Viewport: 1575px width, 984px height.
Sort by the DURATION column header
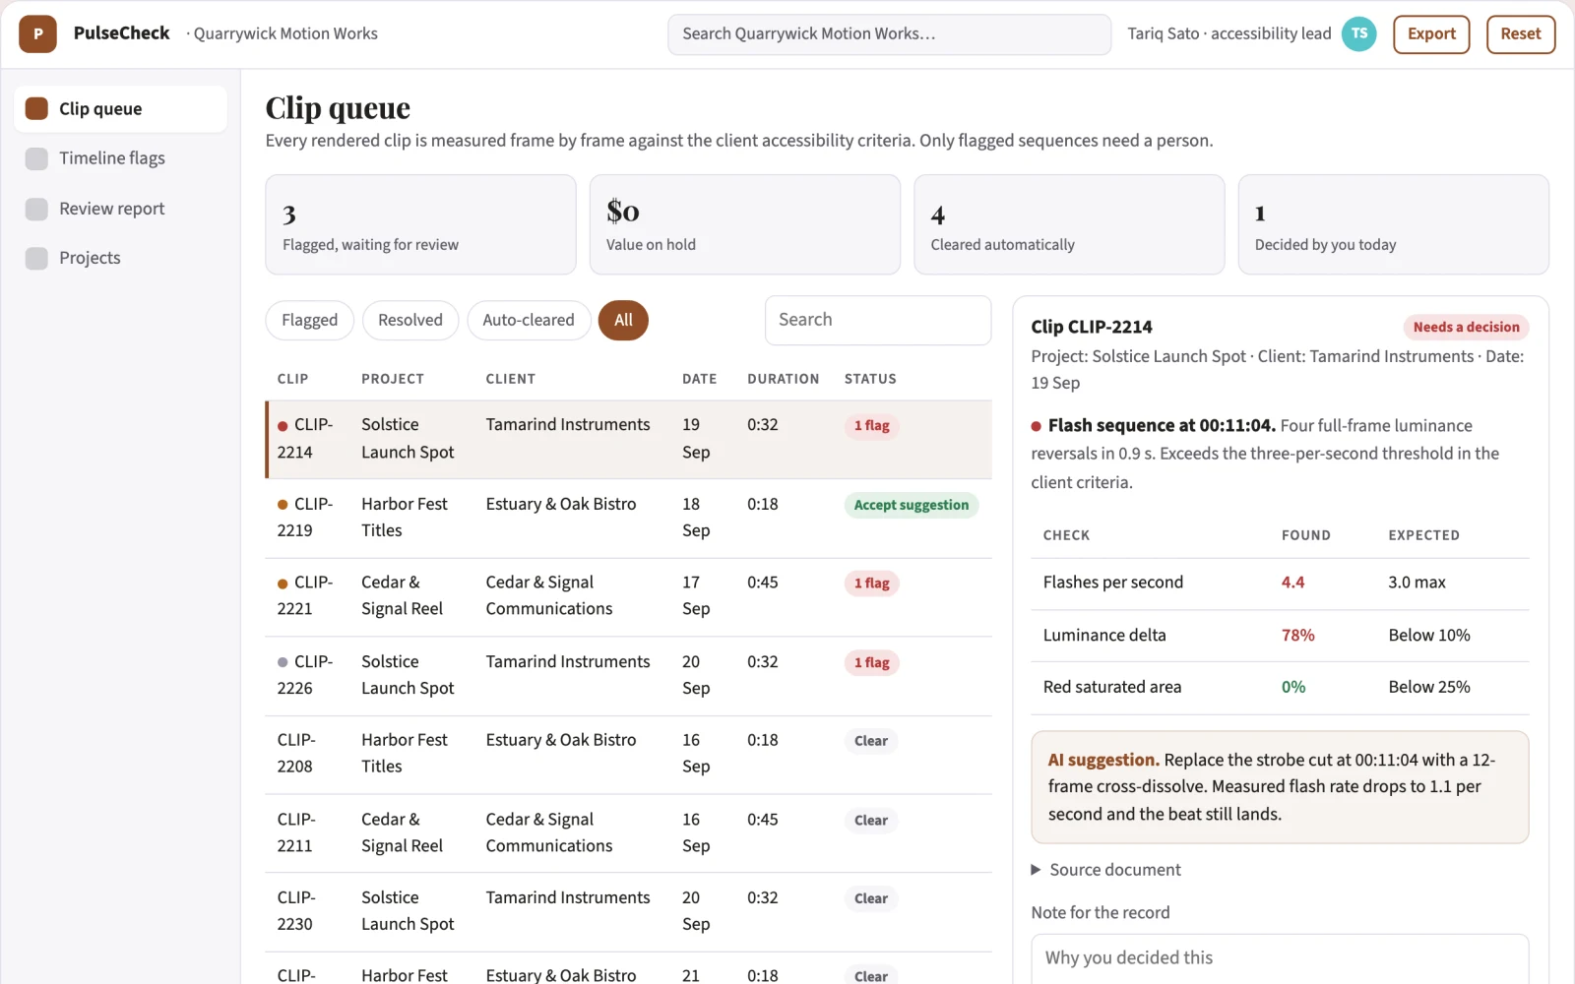(x=783, y=379)
